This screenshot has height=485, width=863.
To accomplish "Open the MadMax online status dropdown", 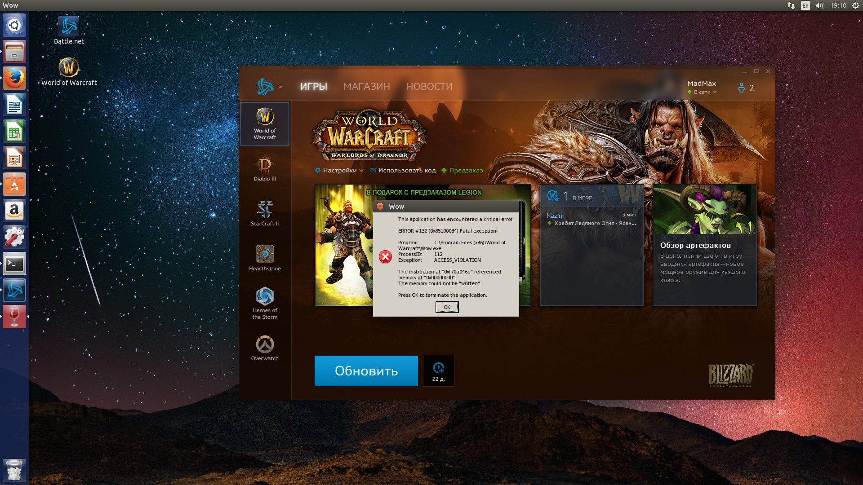I will [704, 92].
